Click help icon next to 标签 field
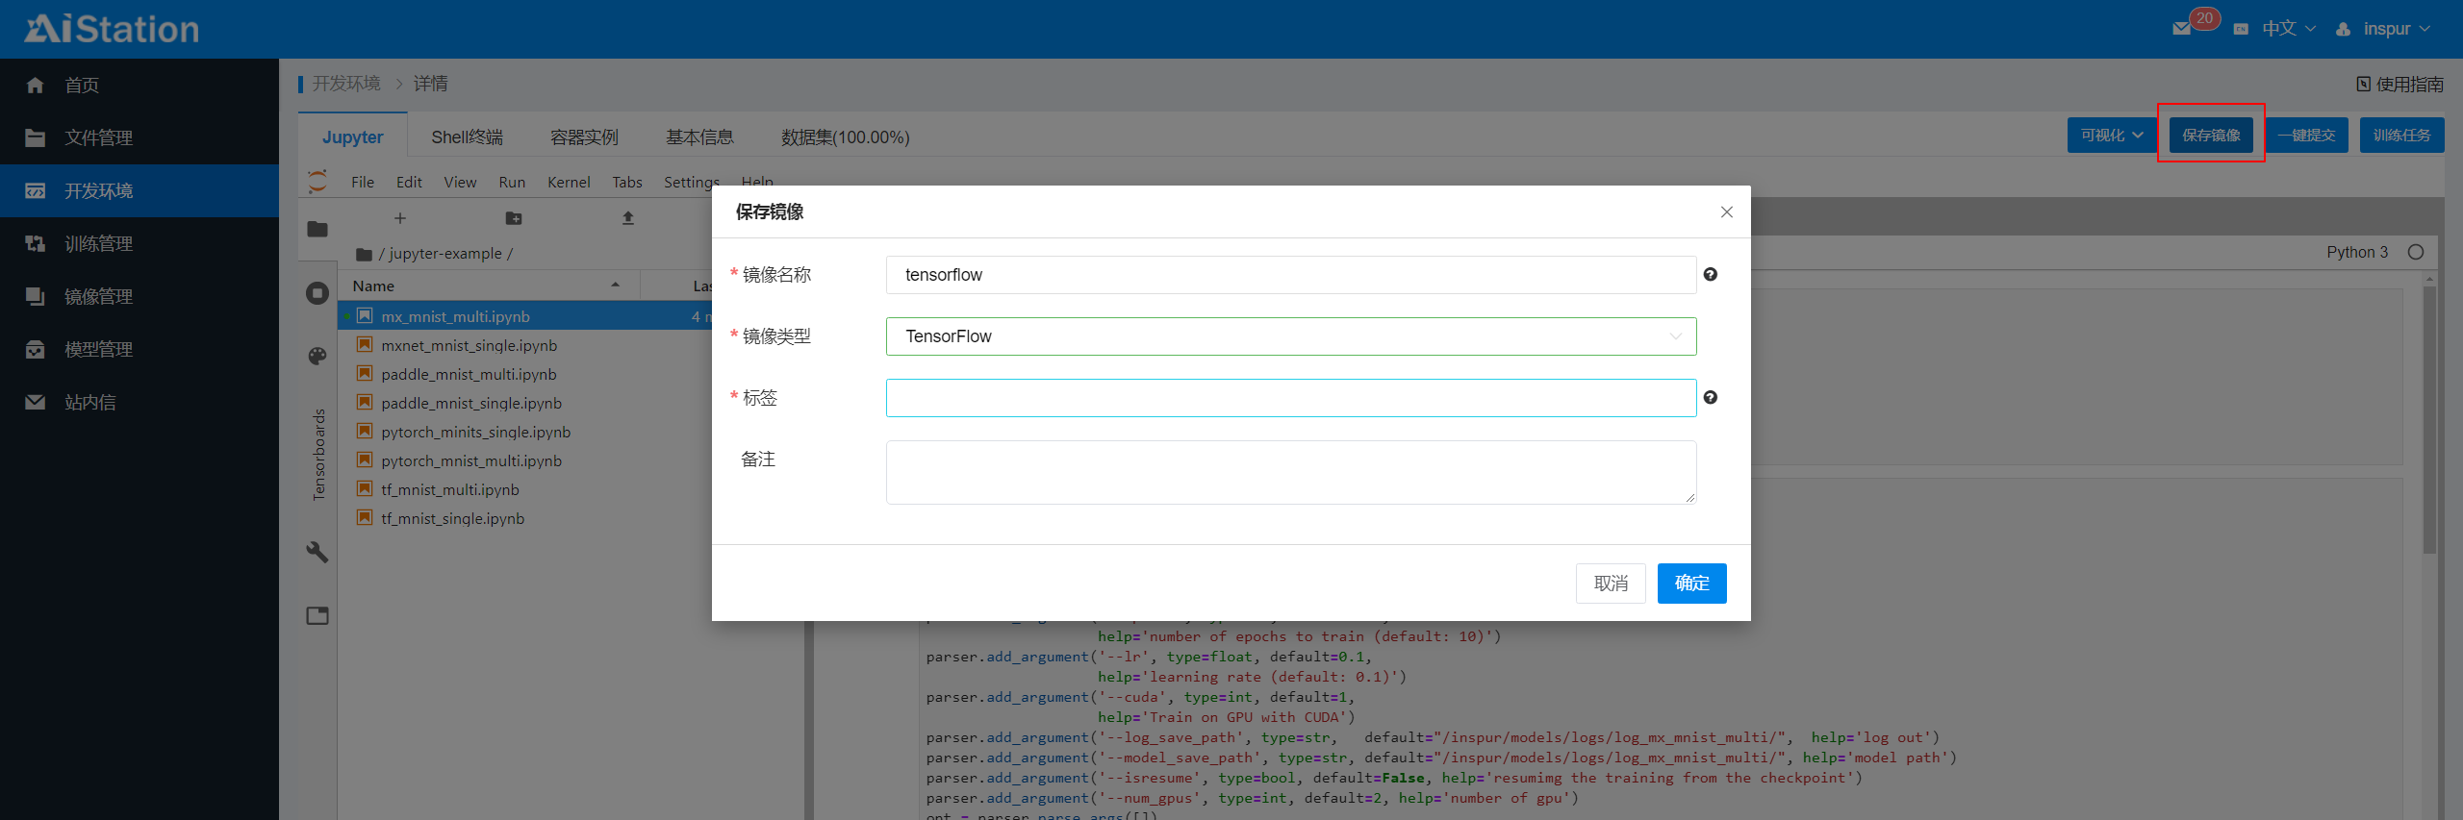Screen dimensions: 2463x820 (x=1710, y=398)
